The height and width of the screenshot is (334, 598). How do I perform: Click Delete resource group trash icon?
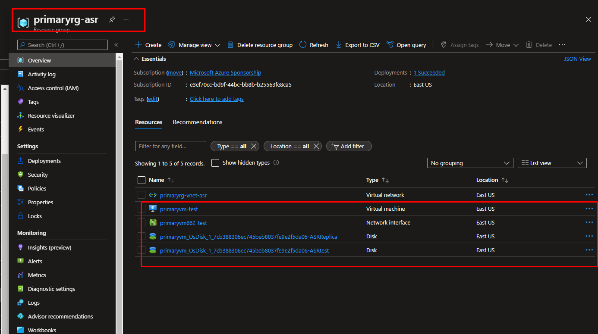pyautogui.click(x=230, y=45)
